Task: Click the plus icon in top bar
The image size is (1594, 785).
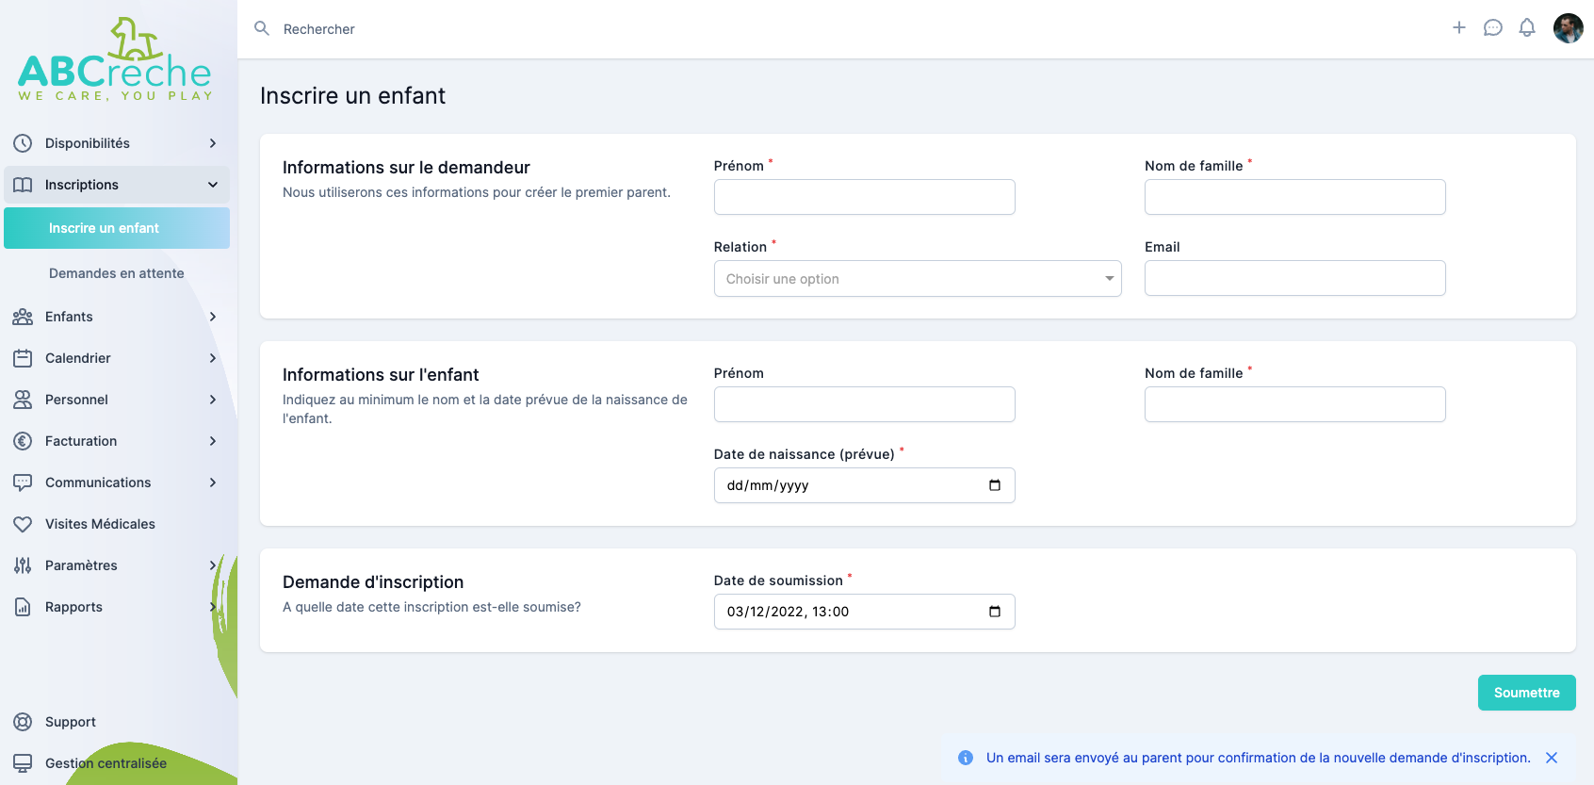Action: click(1458, 28)
